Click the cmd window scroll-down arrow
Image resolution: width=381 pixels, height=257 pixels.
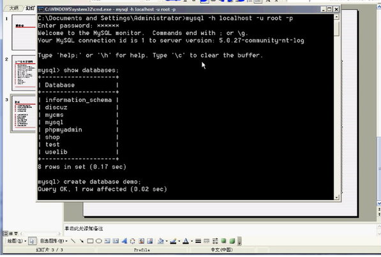tap(336, 197)
